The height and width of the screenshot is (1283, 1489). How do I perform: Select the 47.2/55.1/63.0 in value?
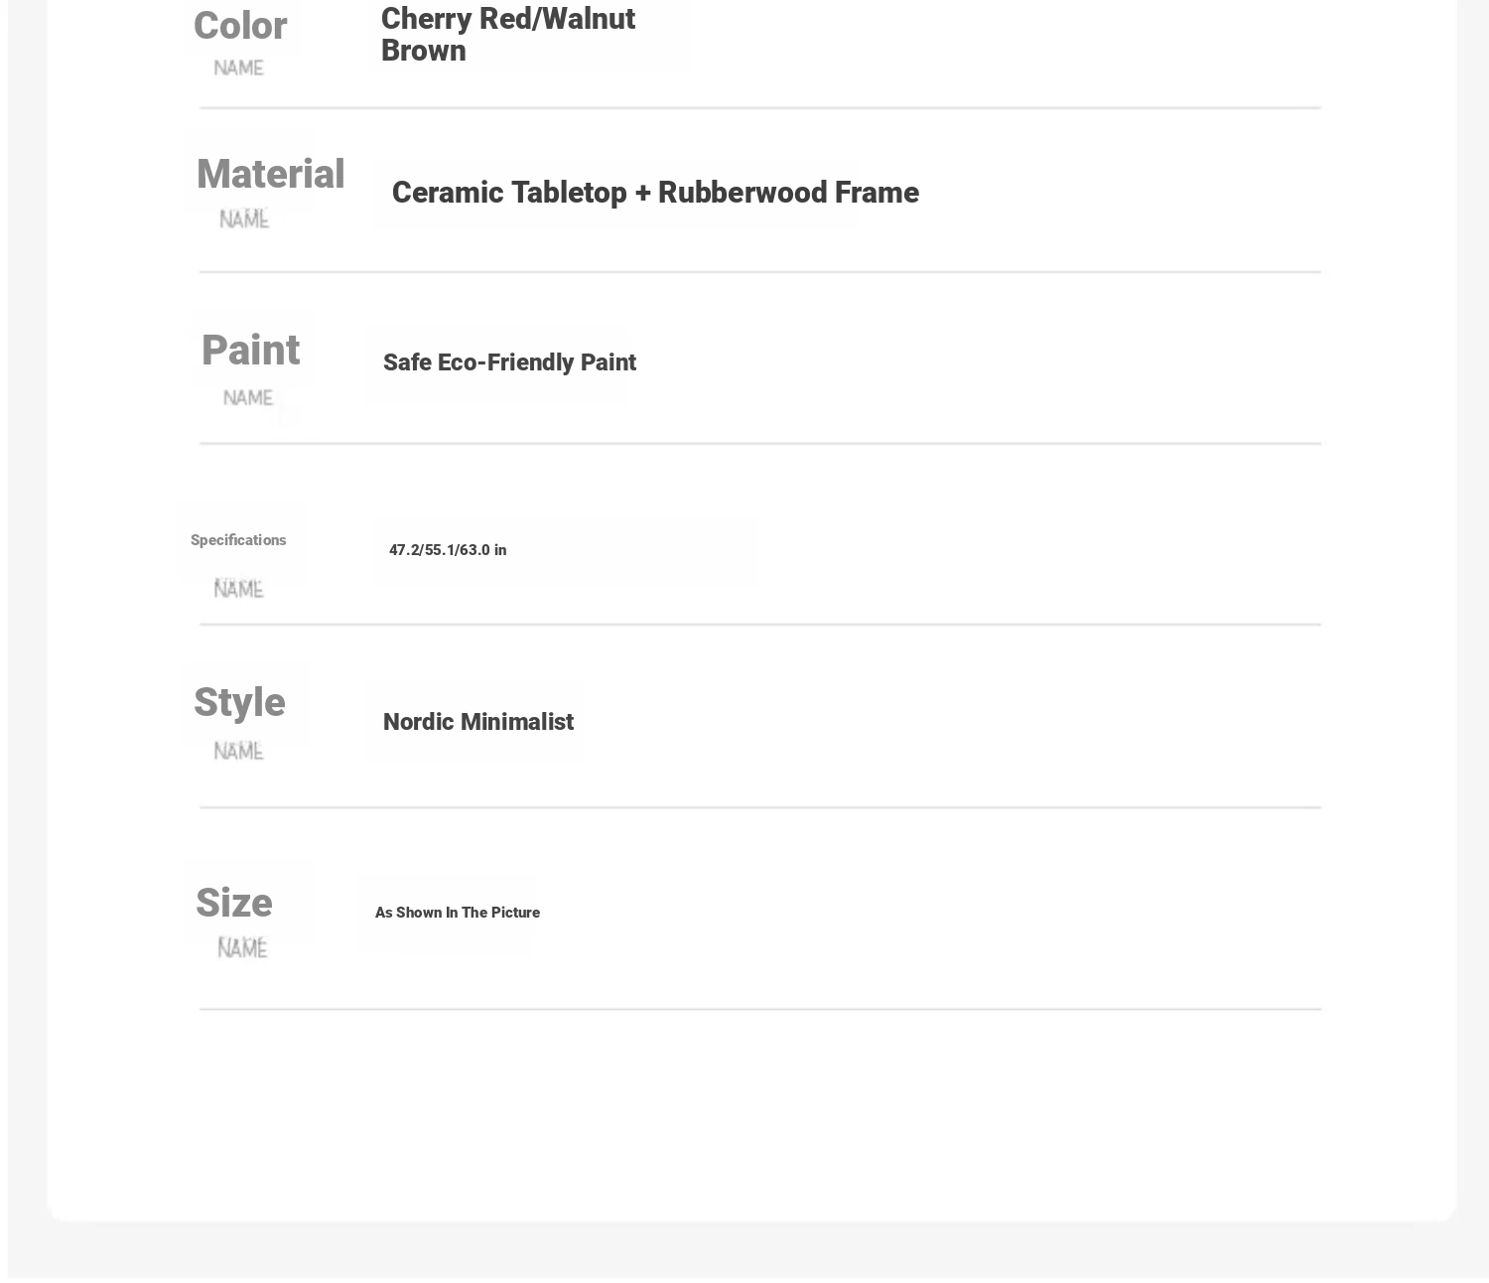pos(448,550)
